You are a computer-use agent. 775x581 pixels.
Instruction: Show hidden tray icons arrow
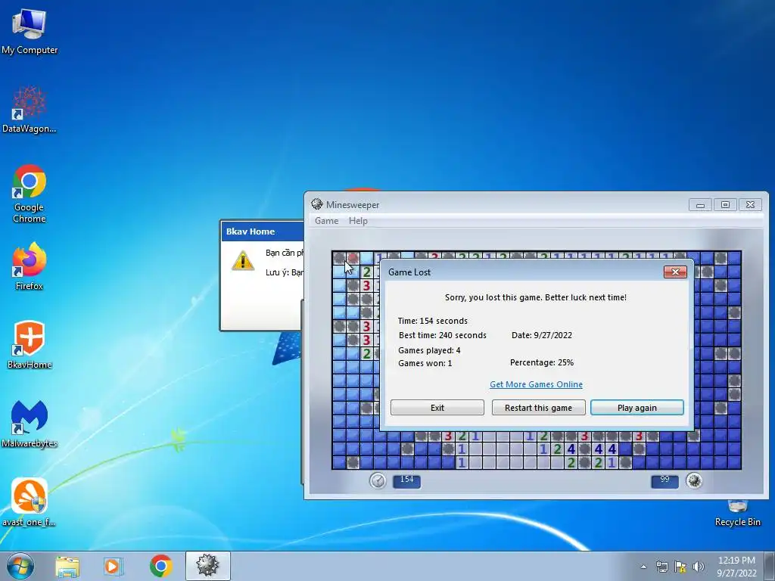(x=643, y=567)
